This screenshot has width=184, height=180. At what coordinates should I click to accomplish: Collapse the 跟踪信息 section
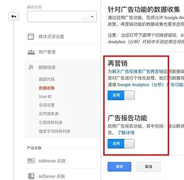click(47, 67)
